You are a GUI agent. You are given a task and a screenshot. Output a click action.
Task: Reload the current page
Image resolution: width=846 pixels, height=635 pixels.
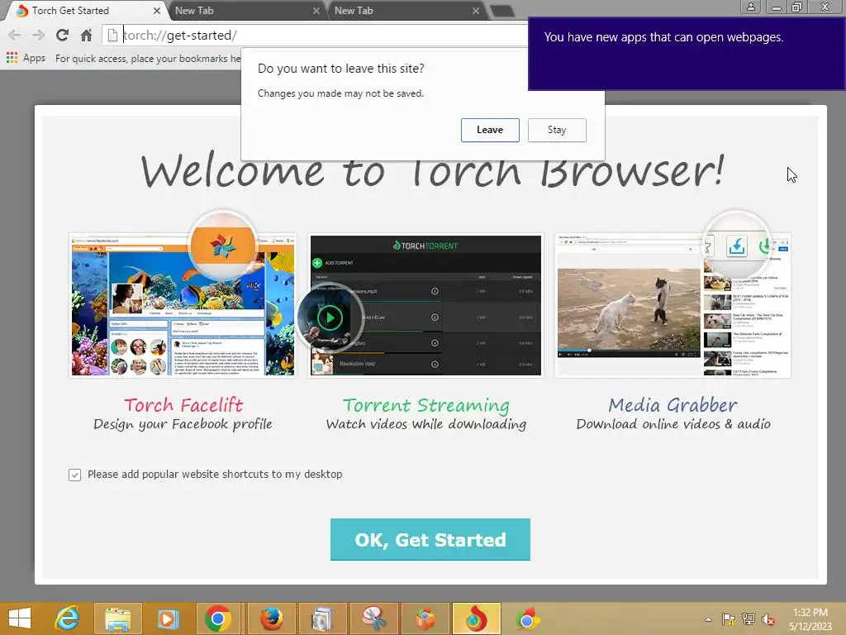tap(62, 35)
